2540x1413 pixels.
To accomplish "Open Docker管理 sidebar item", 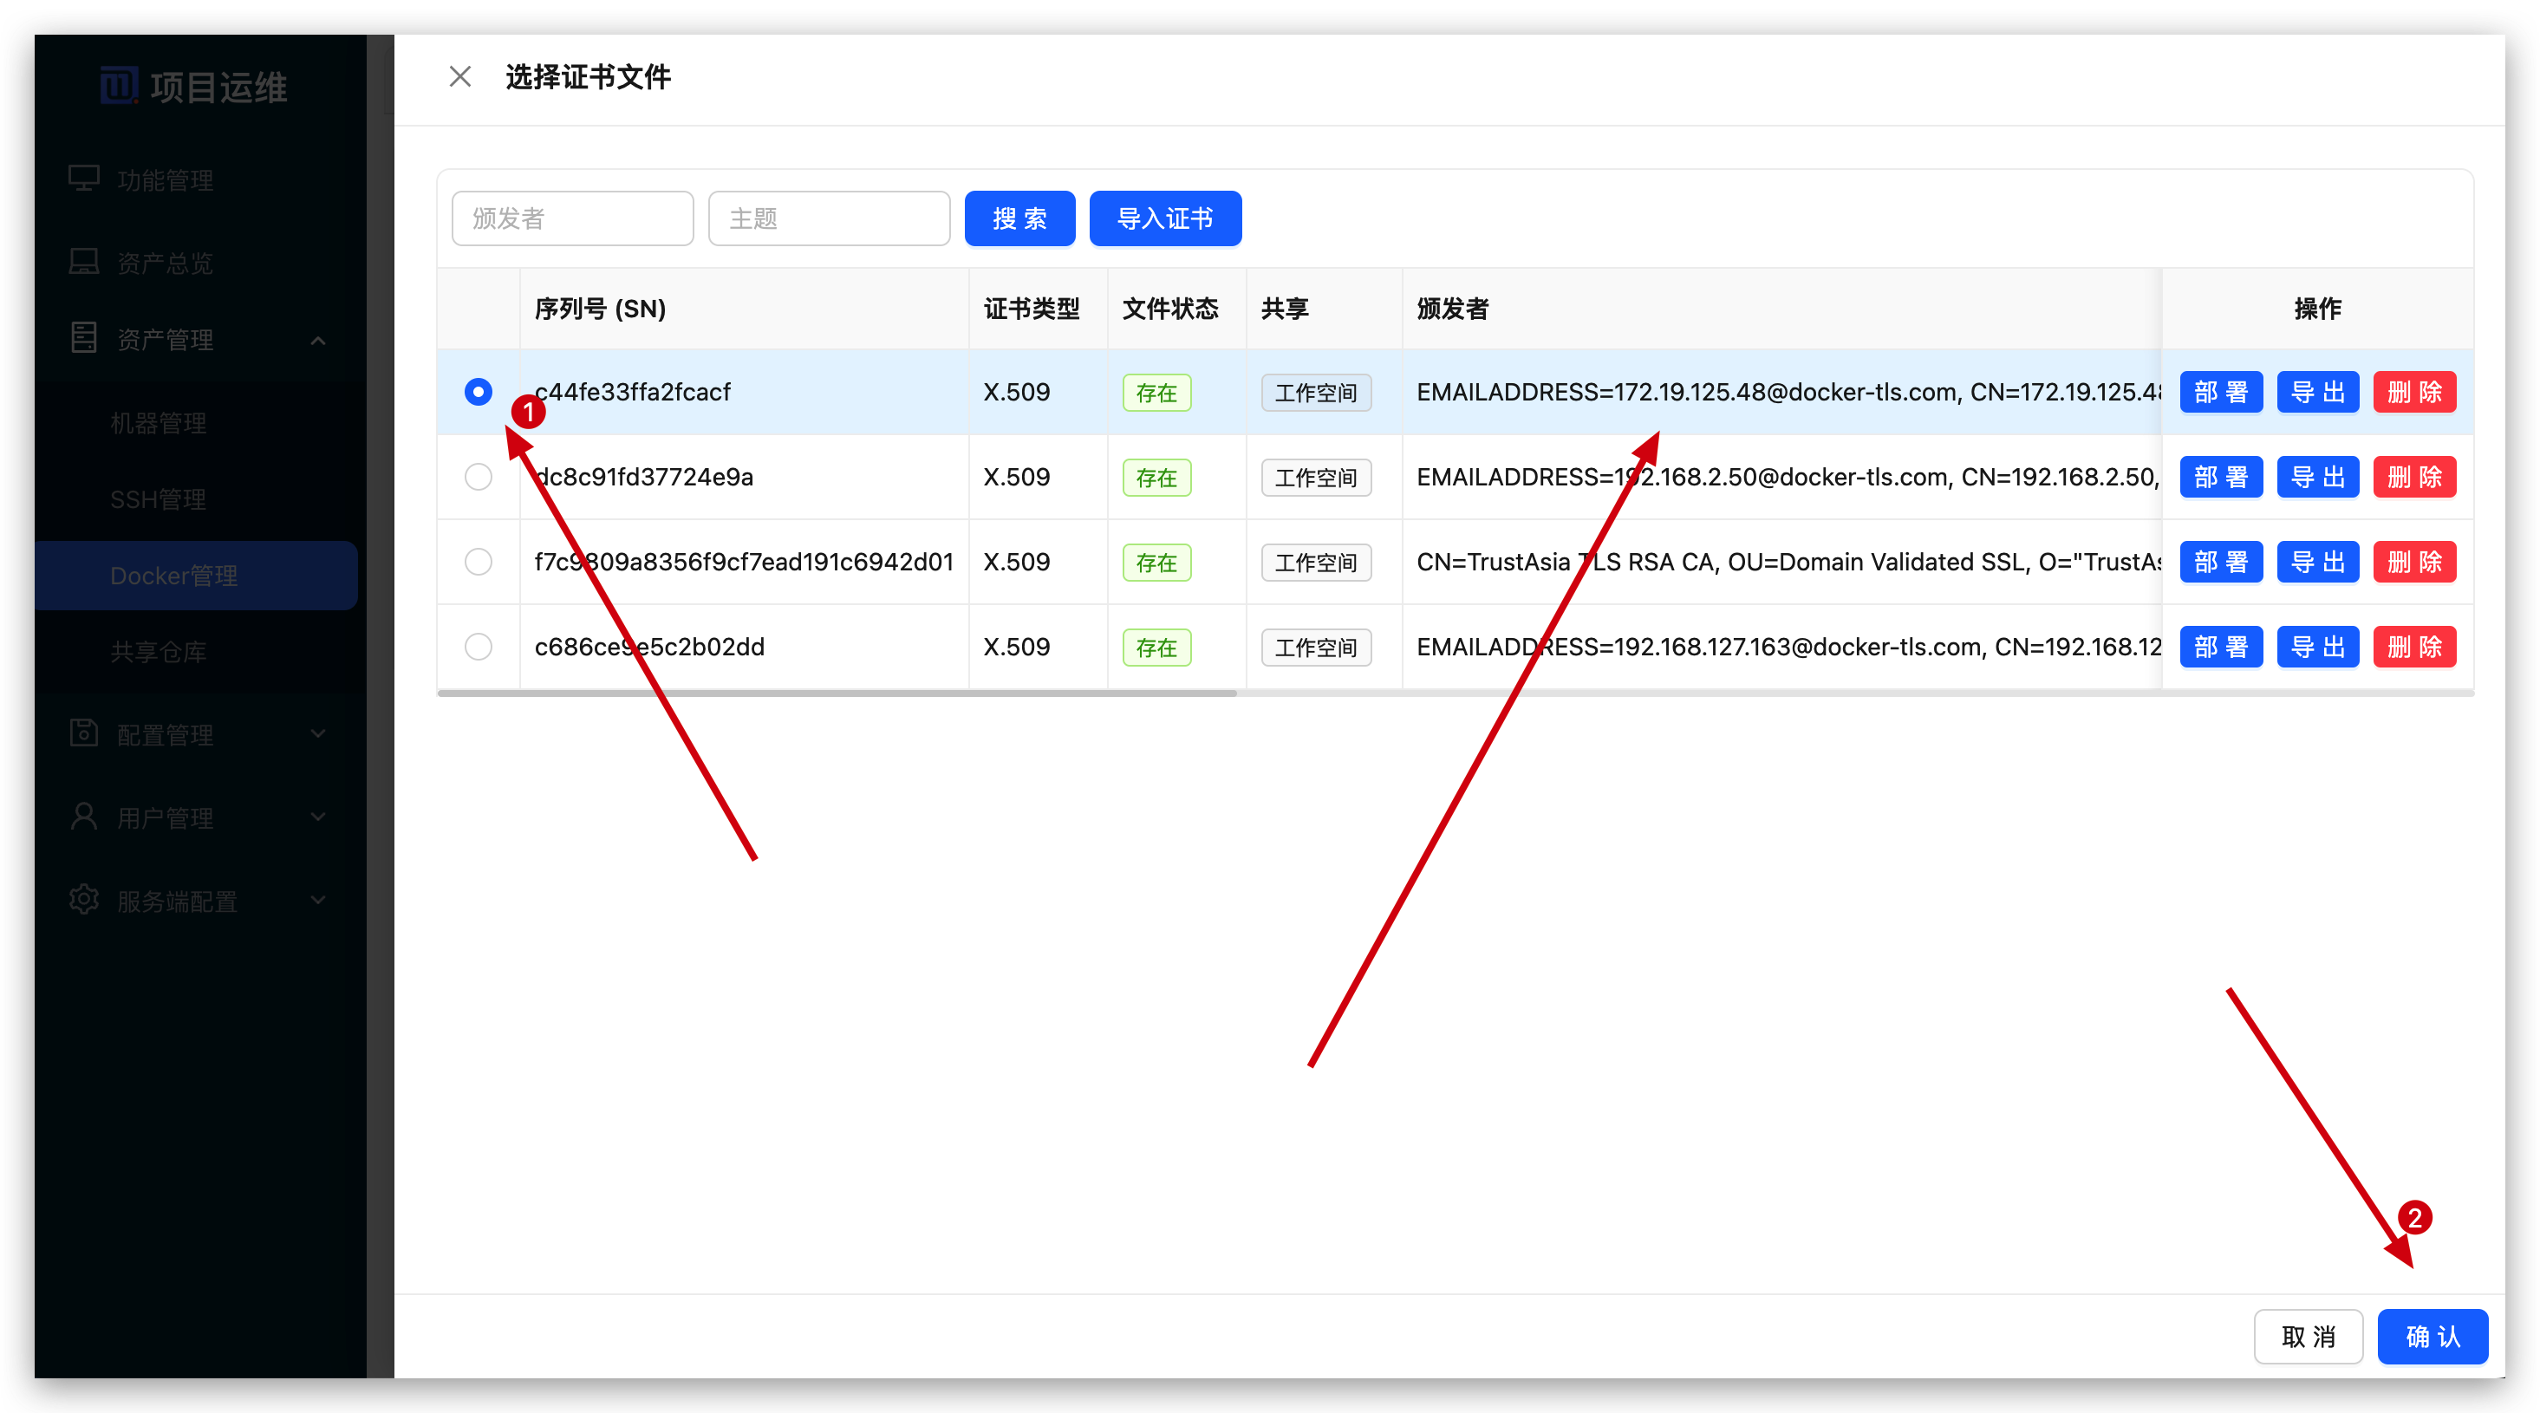I will (173, 576).
